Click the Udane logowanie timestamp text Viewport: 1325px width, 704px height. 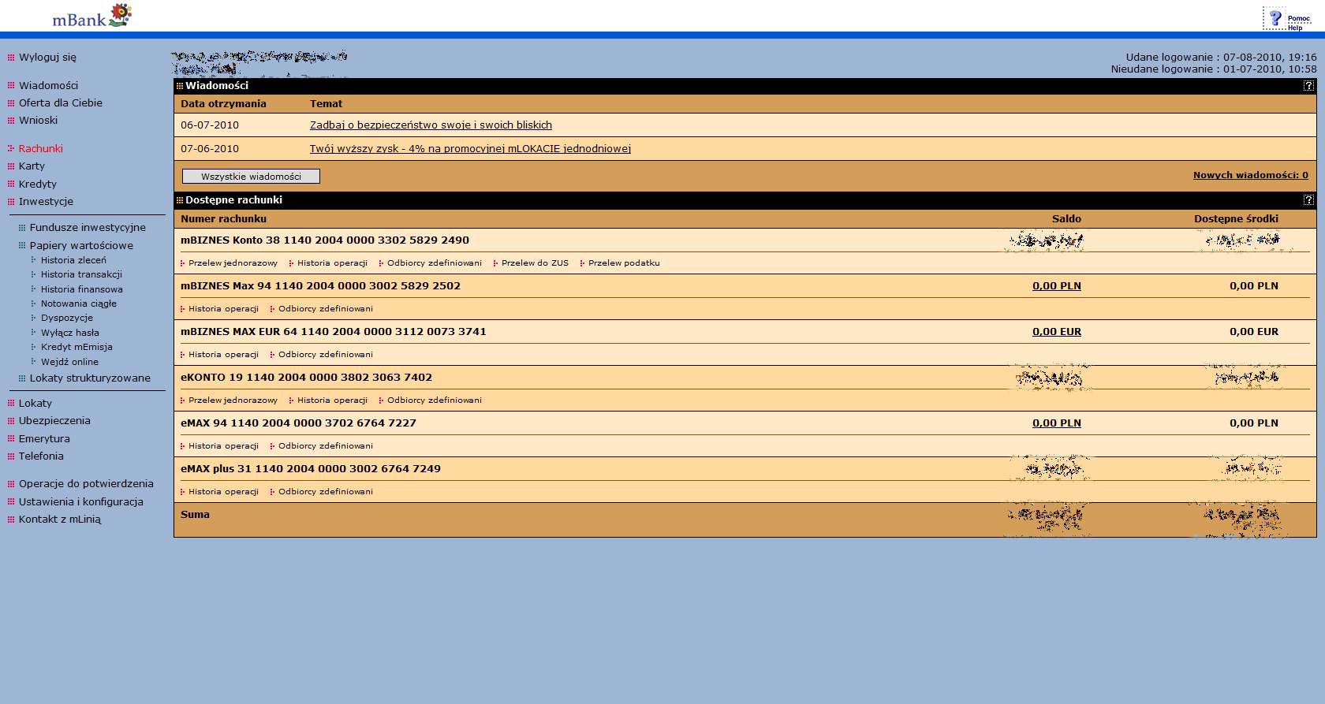coord(1221,58)
